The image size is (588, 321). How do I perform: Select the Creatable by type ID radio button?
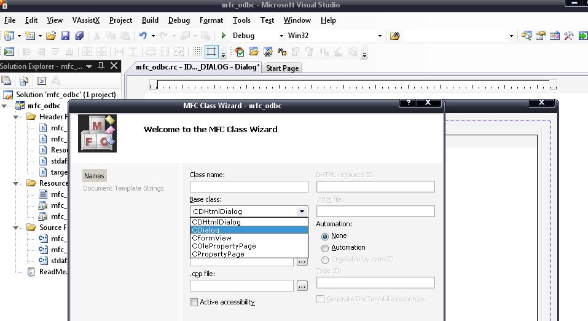click(325, 260)
